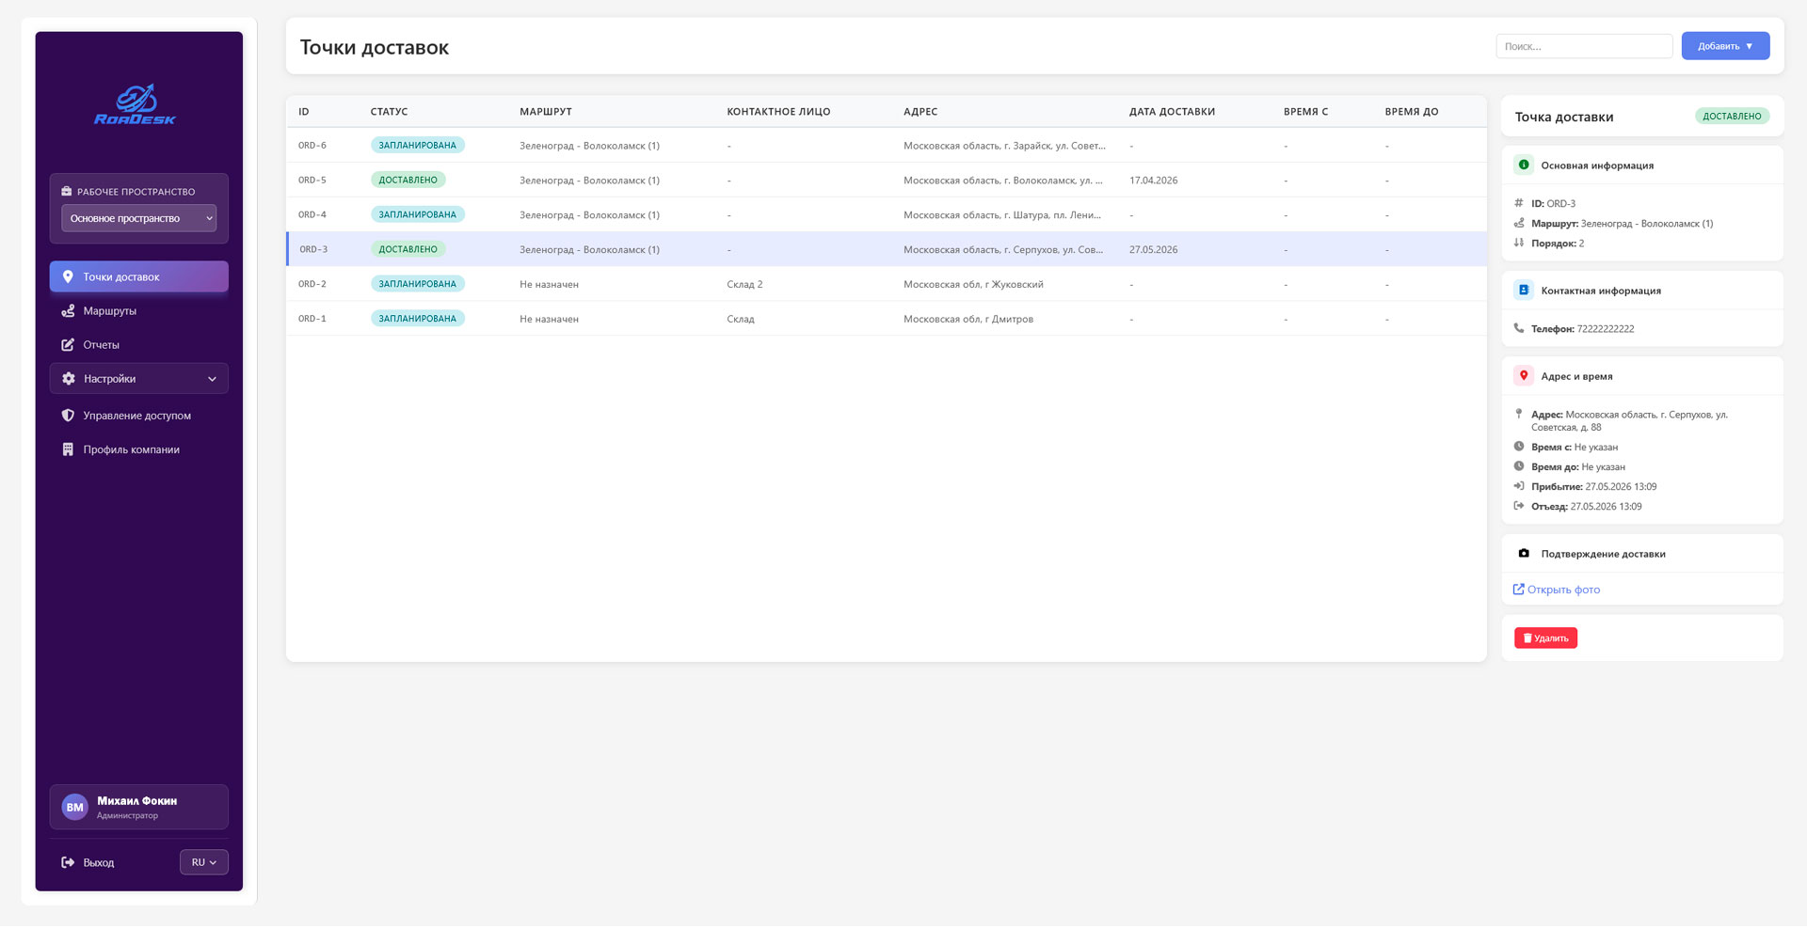Click the clock icon beside Время до
This screenshot has width=1807, height=929.
coord(1519,466)
